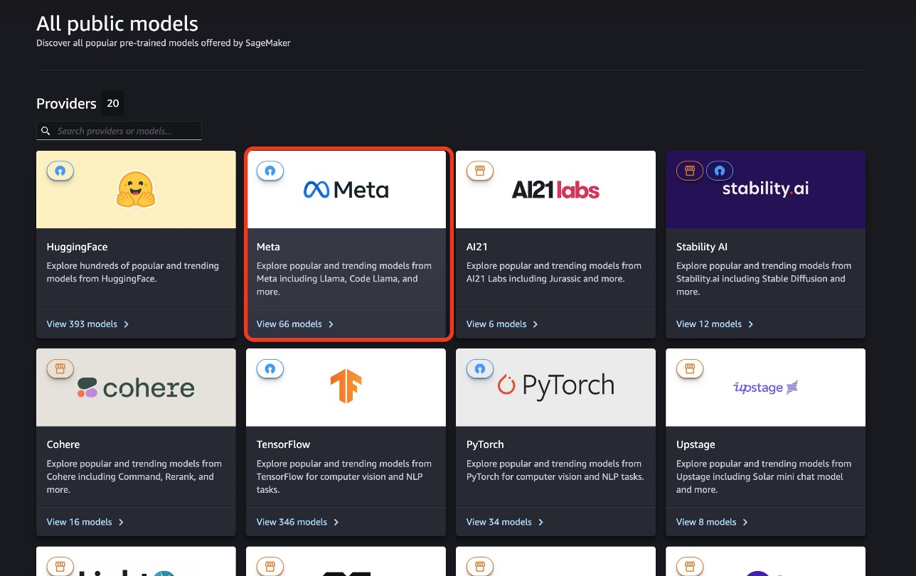Click the blue badge icon on the Meta card

(270, 171)
